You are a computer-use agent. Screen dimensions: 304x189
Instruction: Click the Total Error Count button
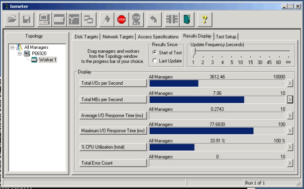click(x=113, y=163)
